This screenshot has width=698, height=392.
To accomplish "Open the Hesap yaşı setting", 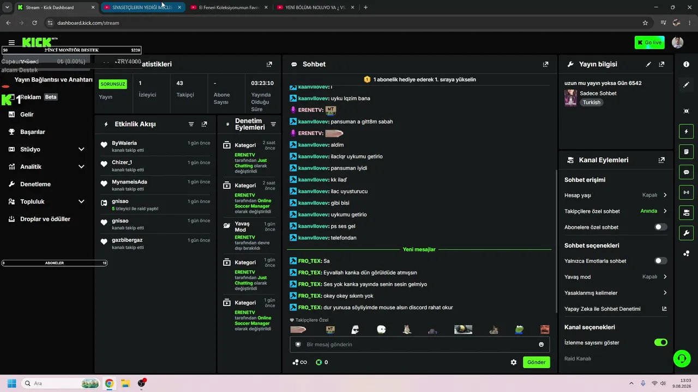I will point(616,195).
